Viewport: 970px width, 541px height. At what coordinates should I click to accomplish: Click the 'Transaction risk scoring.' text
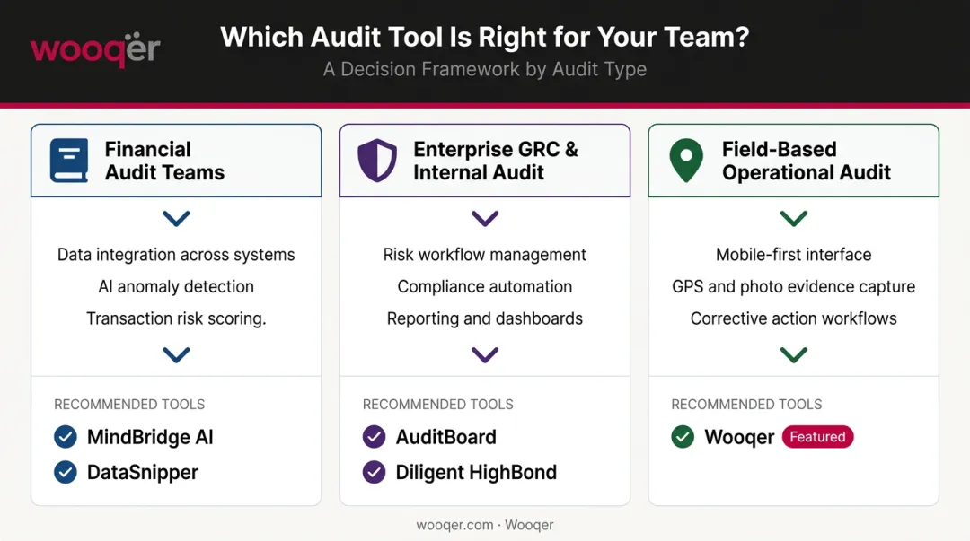(x=176, y=318)
